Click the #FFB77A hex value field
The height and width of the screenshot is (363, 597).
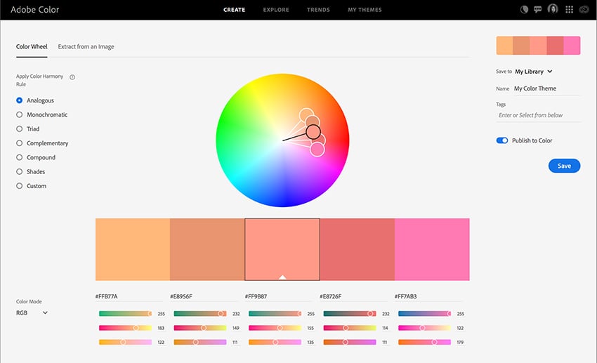[129, 296]
